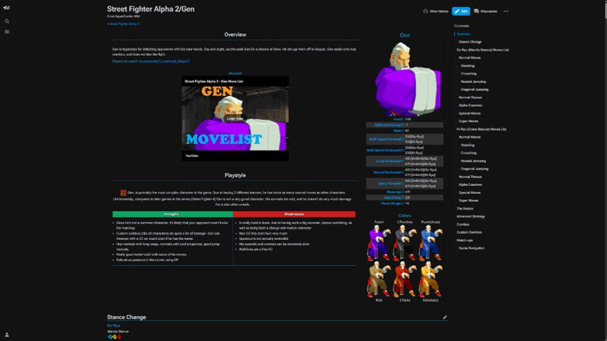Click the small Gen icon in Playstyle text
This screenshot has height=341, width=607.
click(x=123, y=193)
